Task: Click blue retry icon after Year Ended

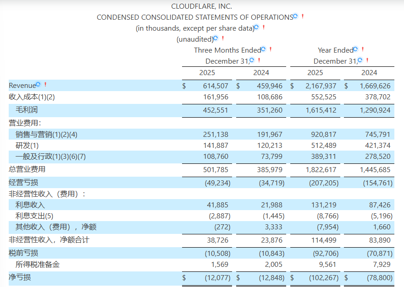Action: coord(355,49)
